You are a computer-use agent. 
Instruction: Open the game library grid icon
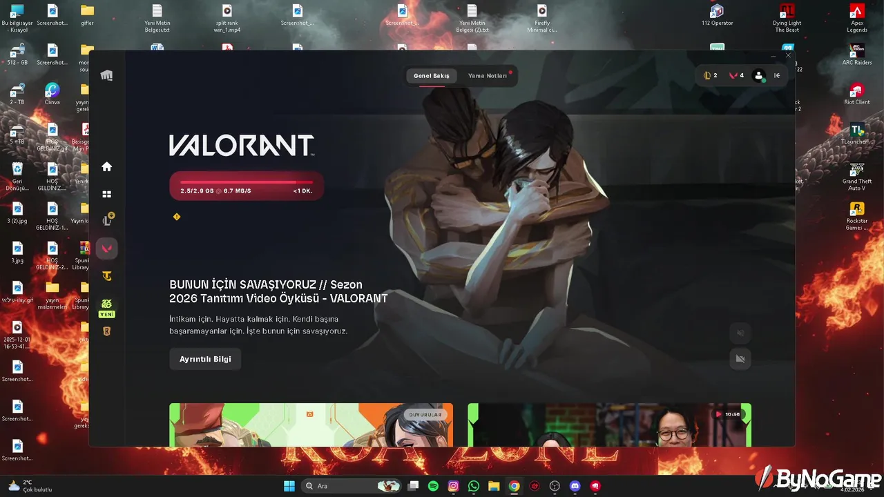(106, 195)
